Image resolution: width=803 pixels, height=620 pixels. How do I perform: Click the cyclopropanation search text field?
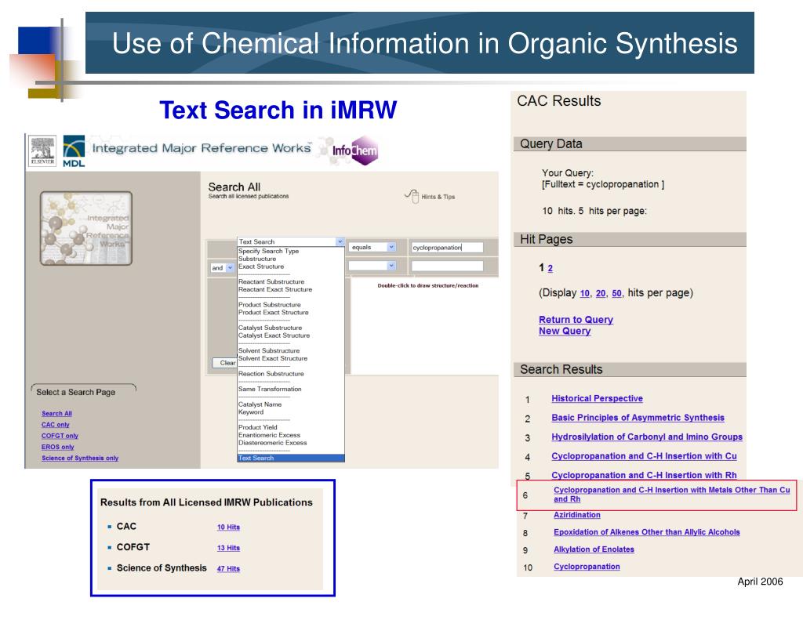447,247
